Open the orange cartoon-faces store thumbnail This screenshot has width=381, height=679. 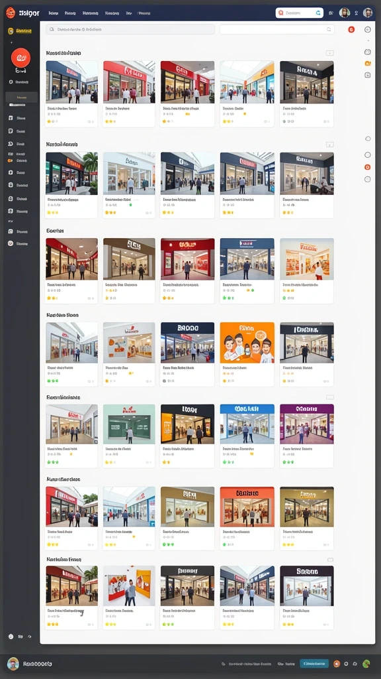(x=247, y=343)
